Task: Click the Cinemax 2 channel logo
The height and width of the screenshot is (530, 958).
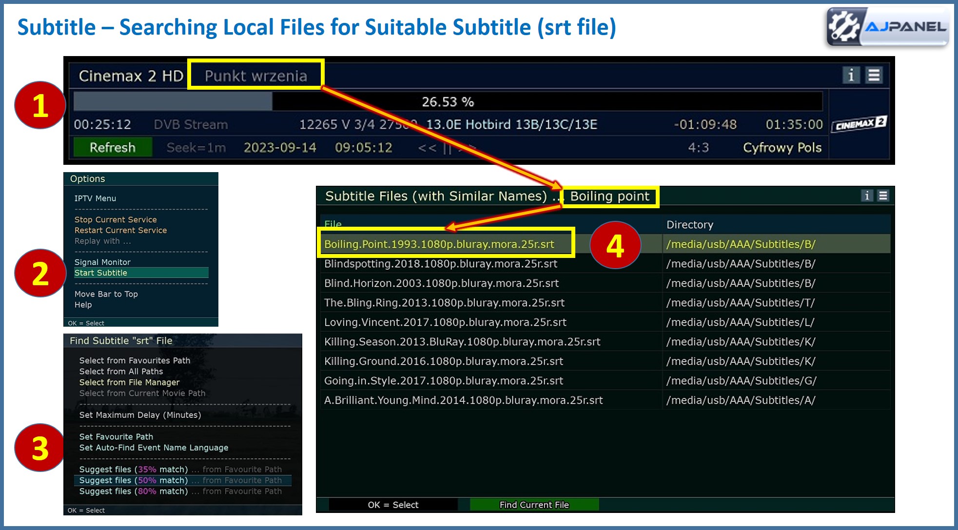Action: [860, 124]
